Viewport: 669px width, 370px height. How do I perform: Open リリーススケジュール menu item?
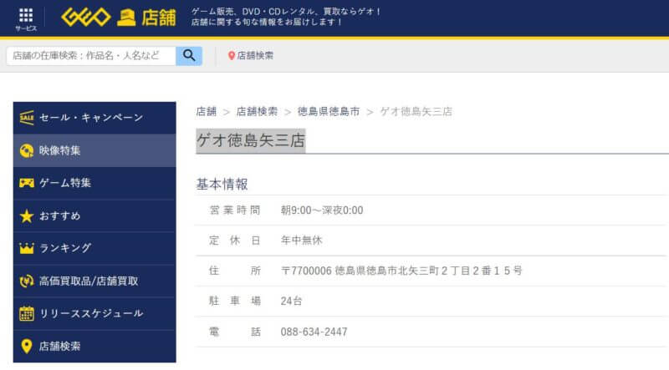coord(94,313)
